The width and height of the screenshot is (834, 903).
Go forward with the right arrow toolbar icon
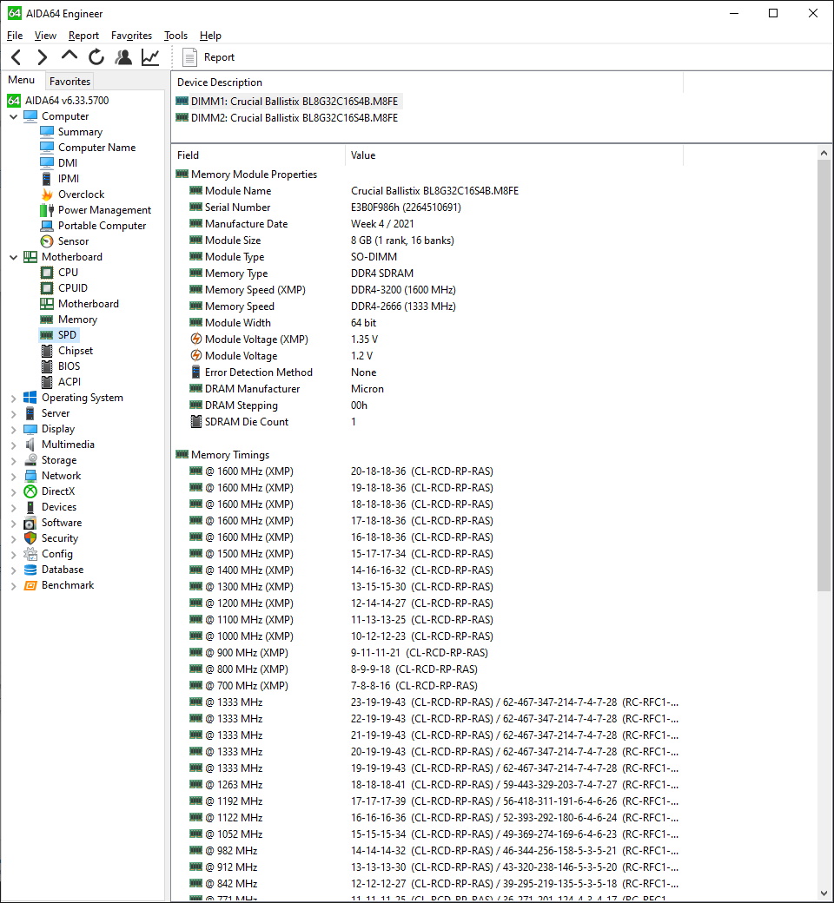[42, 57]
